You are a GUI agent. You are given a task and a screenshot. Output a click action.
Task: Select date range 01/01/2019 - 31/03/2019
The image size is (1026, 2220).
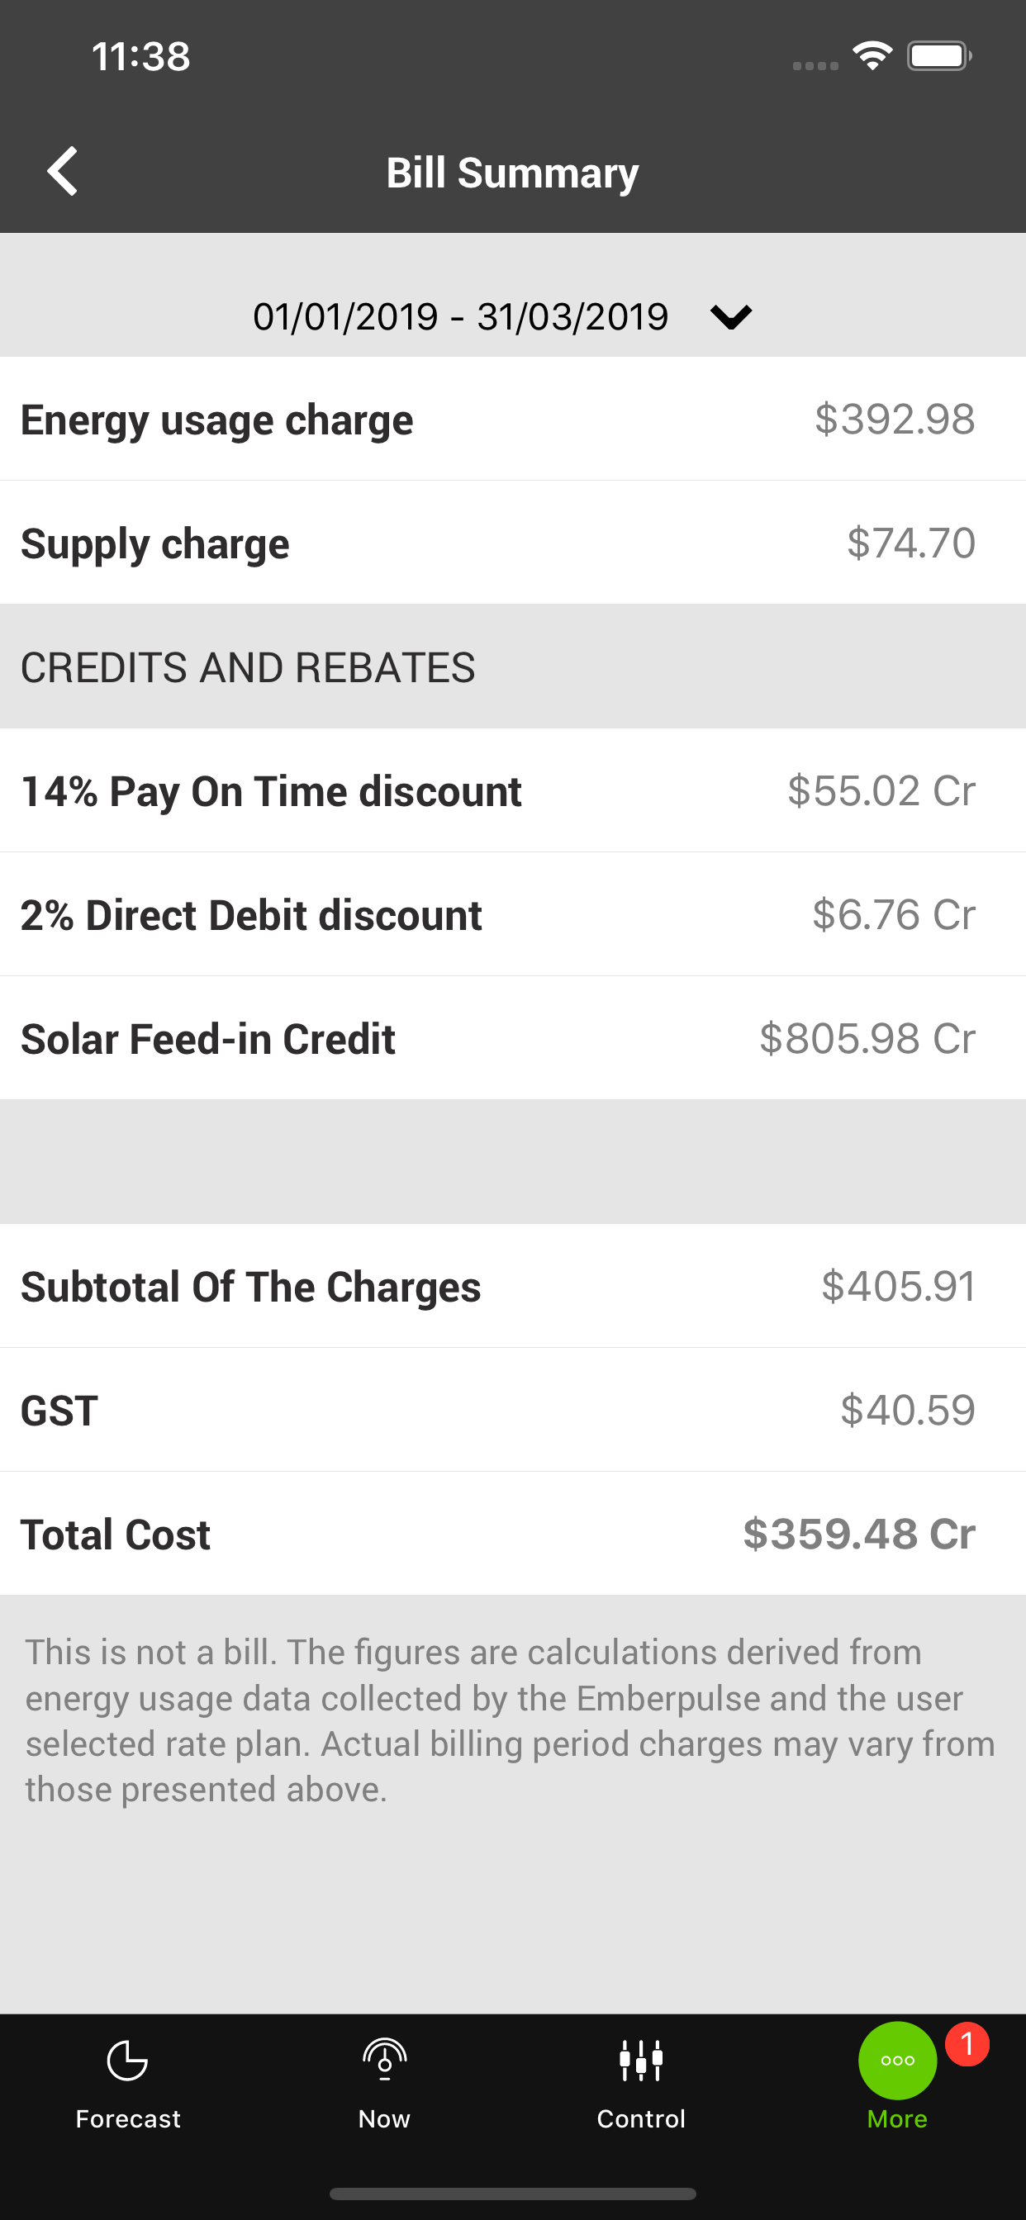pyautogui.click(x=460, y=316)
